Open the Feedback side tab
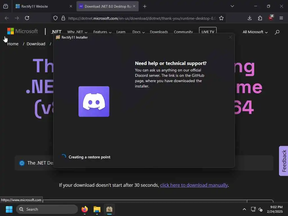Screen dimensions: 288x216 pos(283,161)
